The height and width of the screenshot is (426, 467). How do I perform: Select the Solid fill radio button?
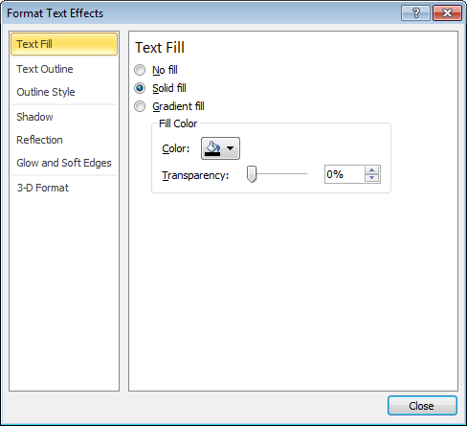pos(140,88)
